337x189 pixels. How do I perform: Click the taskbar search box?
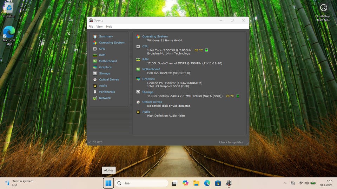pyautogui.click(x=142, y=183)
